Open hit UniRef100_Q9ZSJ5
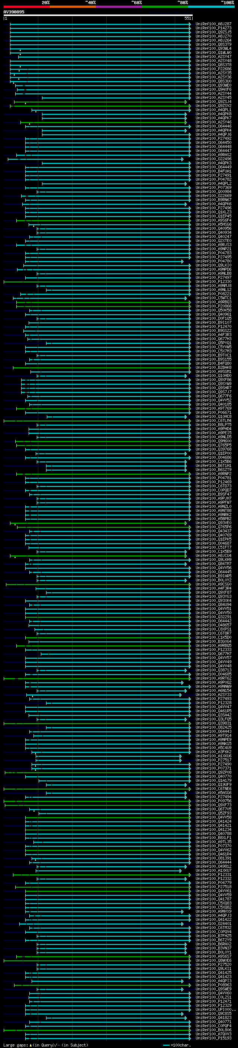238x1048 pixels. point(213,32)
